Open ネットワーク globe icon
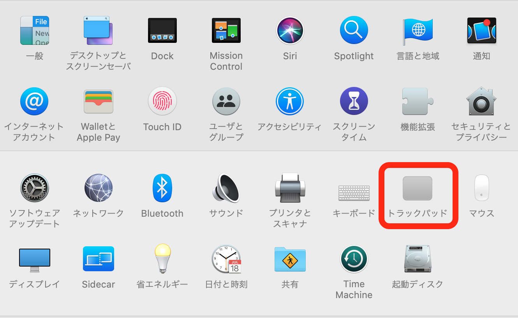 [98, 188]
